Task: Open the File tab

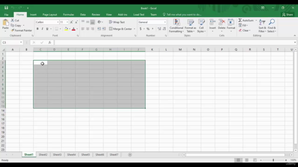Action: click(x=6, y=14)
